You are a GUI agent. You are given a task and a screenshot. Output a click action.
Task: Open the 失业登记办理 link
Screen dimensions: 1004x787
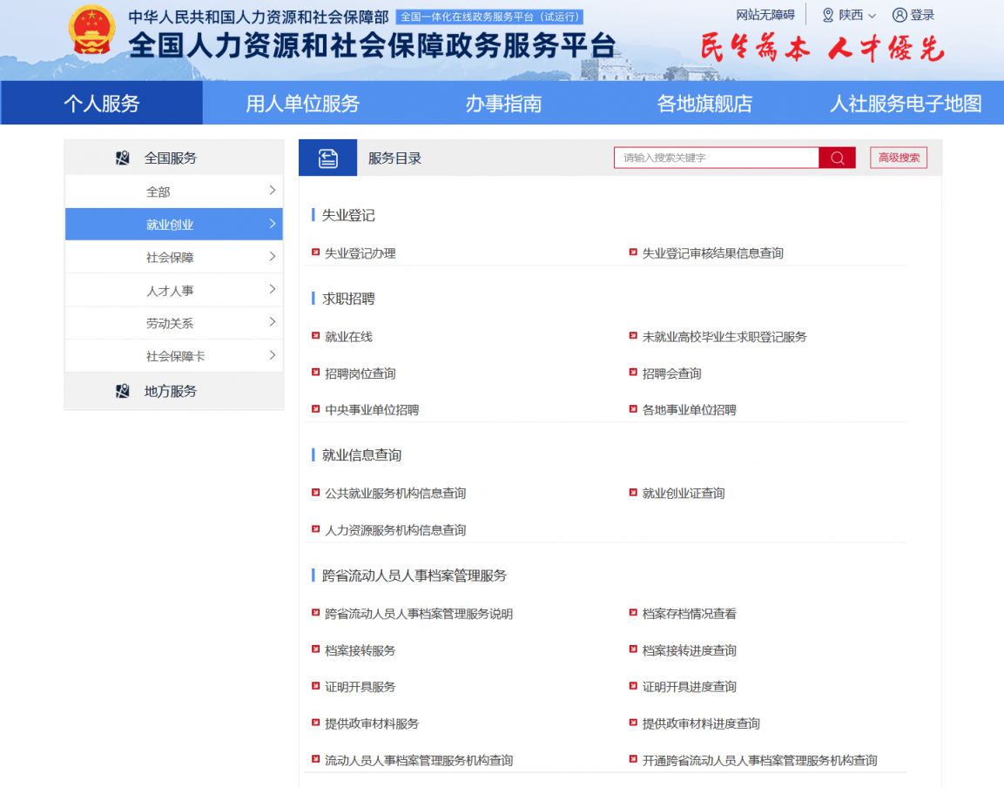(360, 253)
